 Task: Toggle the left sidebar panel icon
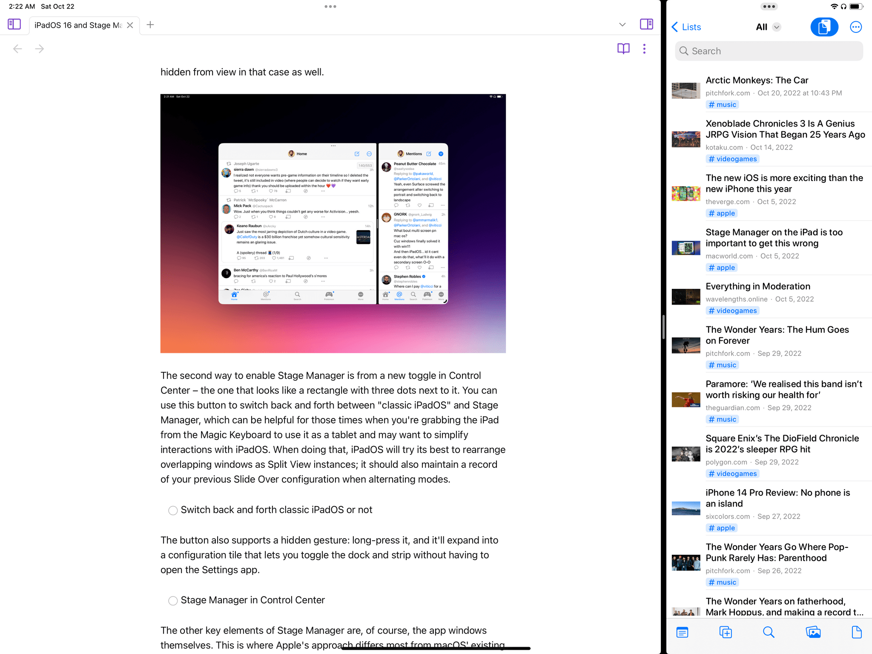click(x=14, y=24)
